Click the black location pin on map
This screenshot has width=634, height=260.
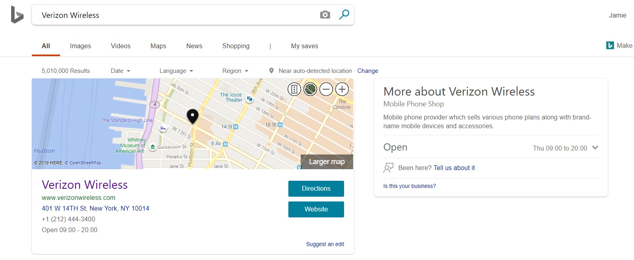(193, 116)
